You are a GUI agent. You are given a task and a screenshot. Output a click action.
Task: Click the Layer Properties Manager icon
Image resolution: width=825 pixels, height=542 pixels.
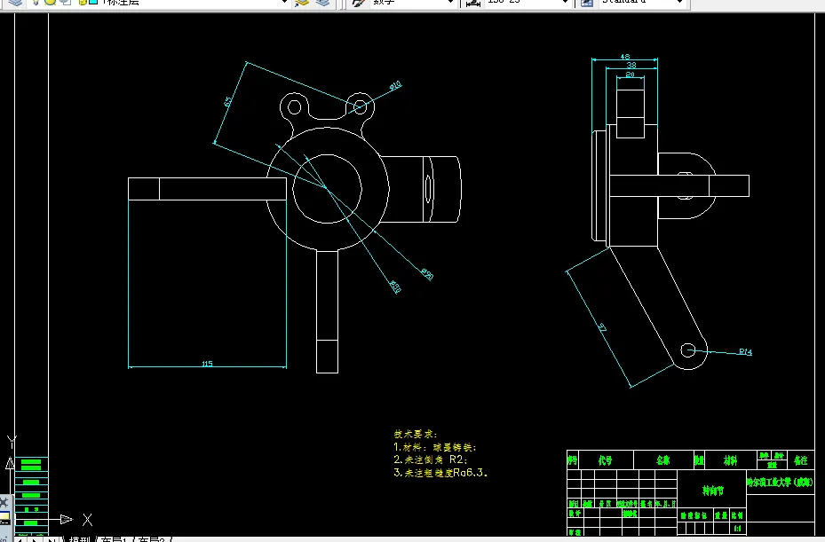(16, 2)
